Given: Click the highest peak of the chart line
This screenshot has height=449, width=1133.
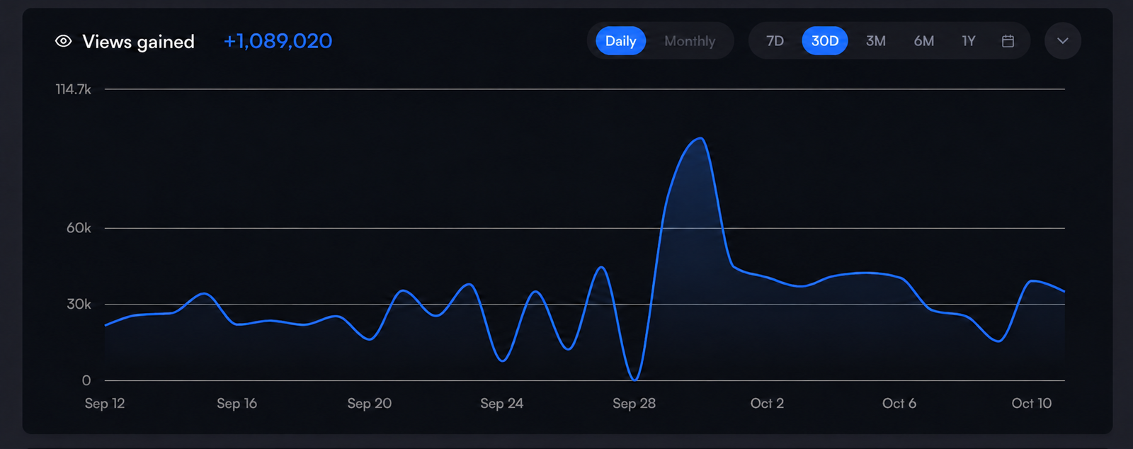Looking at the screenshot, I should 700,139.
